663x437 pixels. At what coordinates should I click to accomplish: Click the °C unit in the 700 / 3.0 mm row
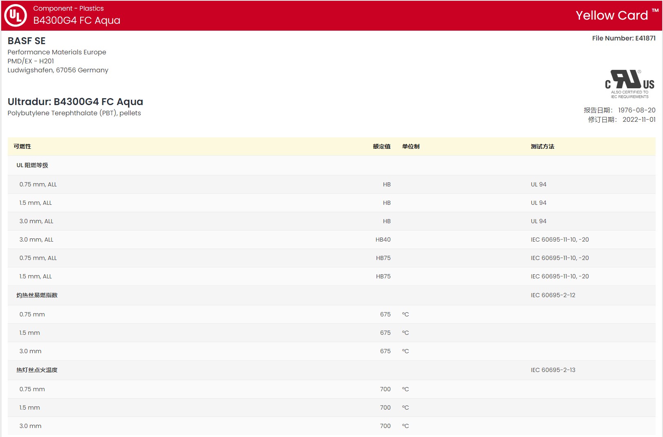pyautogui.click(x=405, y=426)
